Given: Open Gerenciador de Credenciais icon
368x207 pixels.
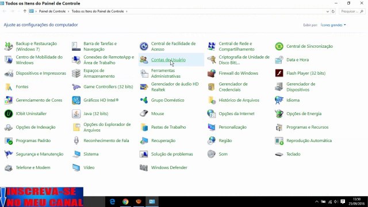Looking at the screenshot, I should pyautogui.click(x=212, y=87).
